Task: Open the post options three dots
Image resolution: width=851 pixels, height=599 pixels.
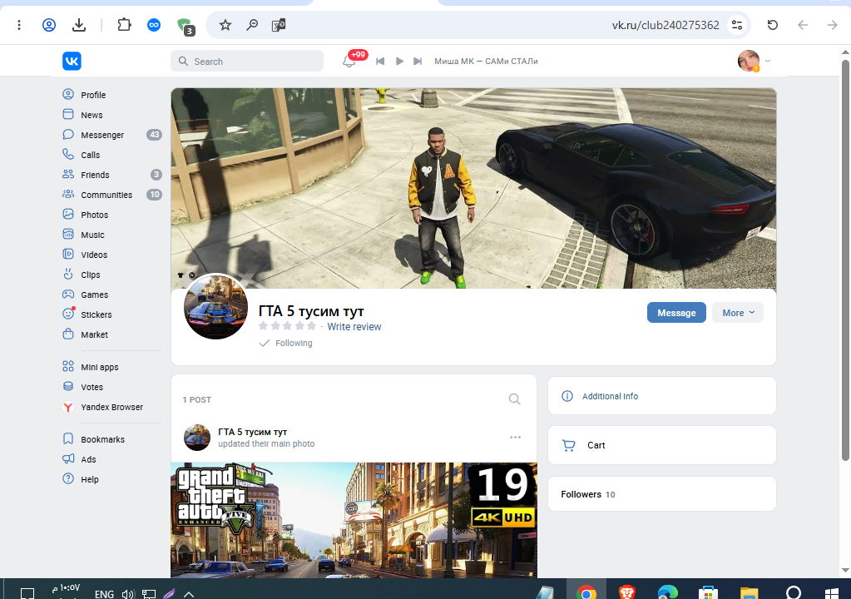Action: [x=515, y=438]
